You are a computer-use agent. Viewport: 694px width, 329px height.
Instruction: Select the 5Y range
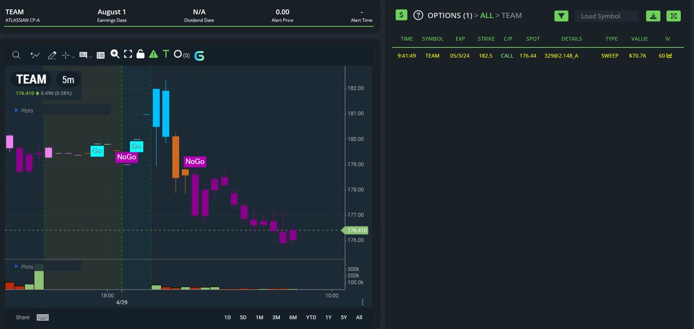coord(344,317)
